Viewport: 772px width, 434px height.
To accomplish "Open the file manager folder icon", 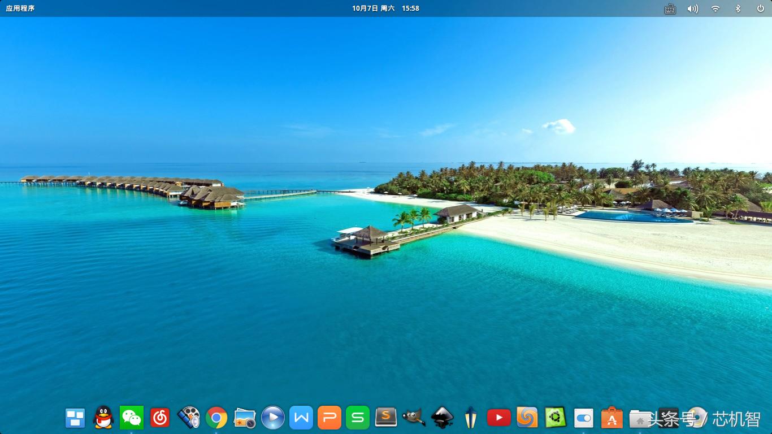I will click(x=640, y=418).
